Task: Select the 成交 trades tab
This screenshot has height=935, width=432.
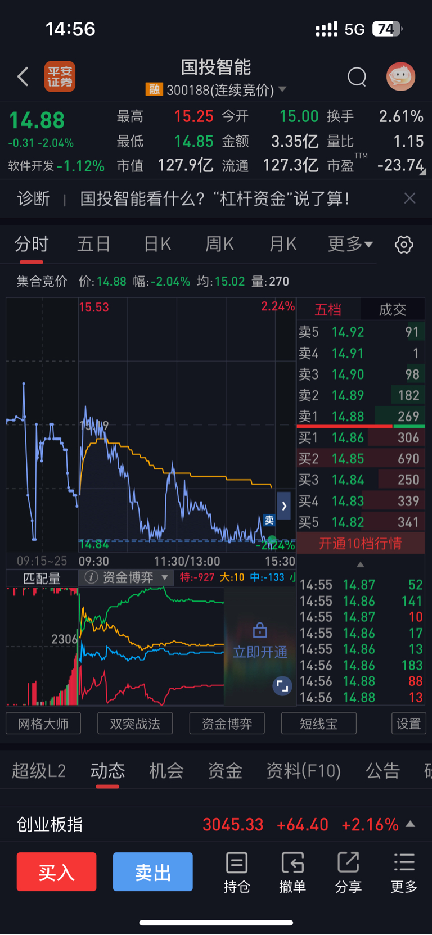Action: click(x=393, y=309)
